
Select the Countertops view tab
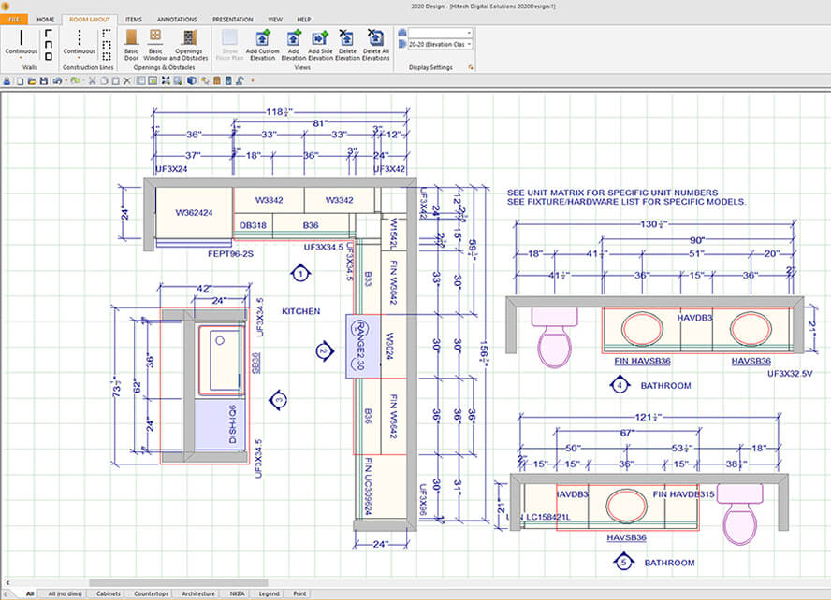(151, 593)
